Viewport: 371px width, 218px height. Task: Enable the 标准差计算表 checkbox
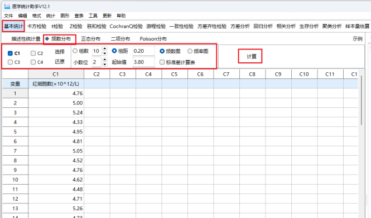point(162,62)
